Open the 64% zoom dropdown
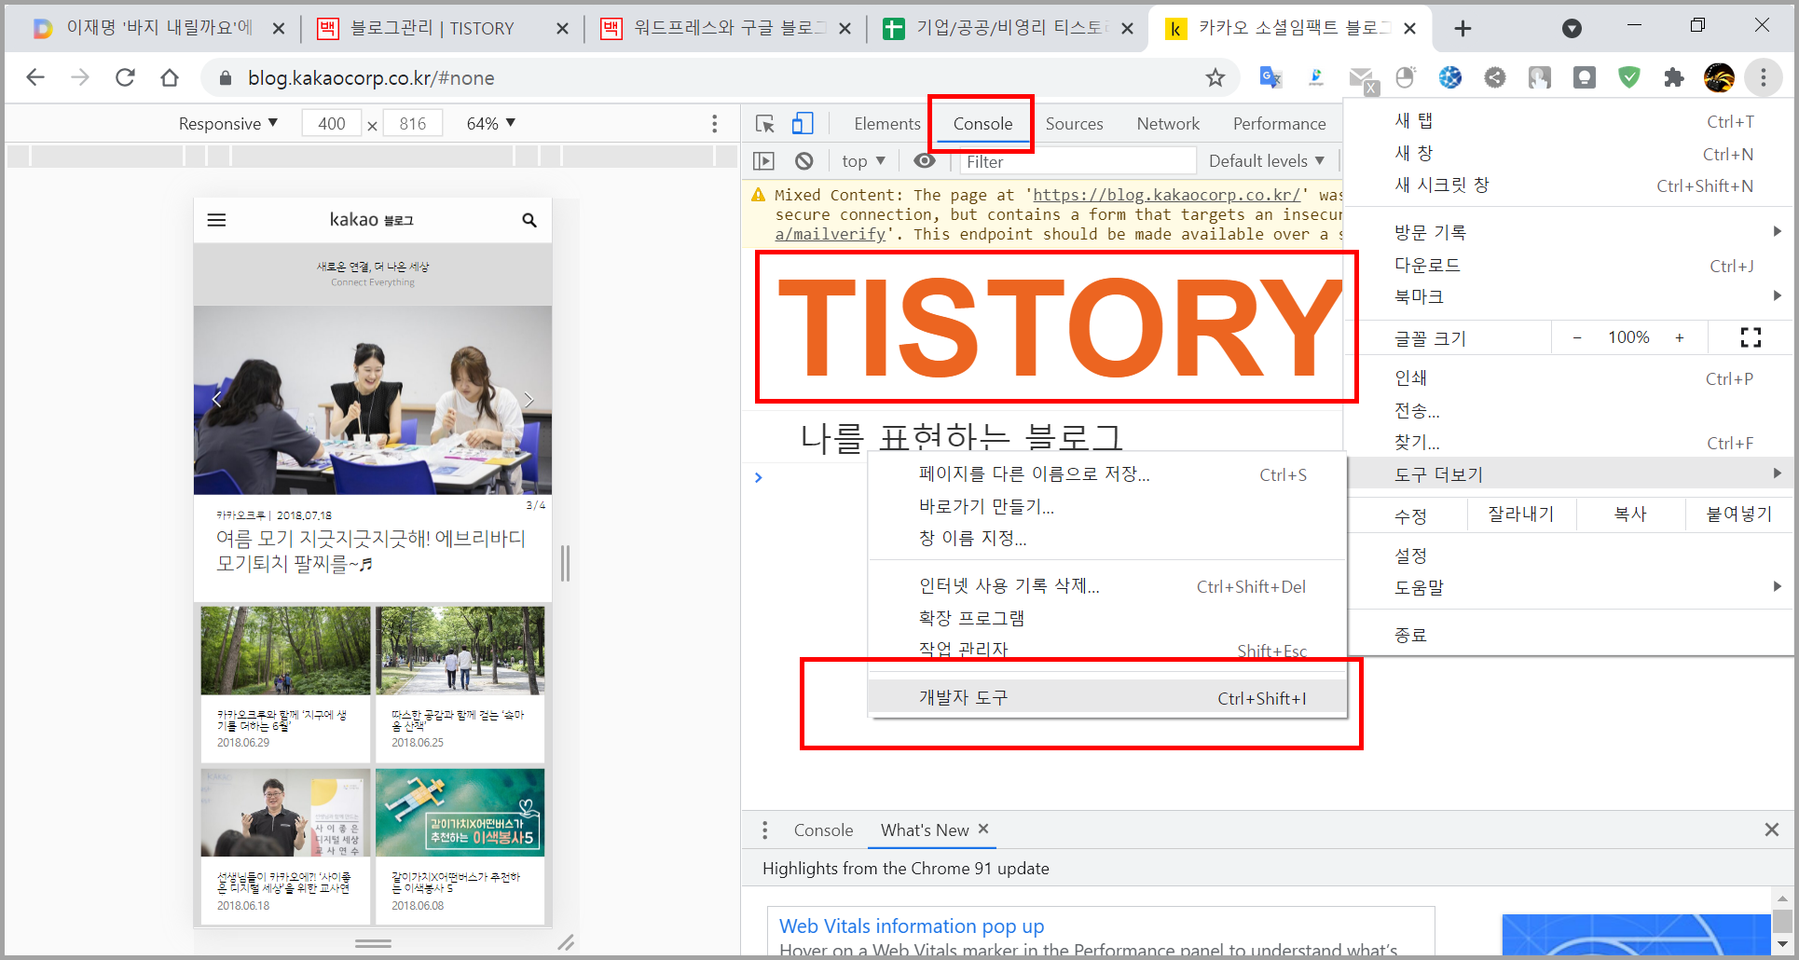Screen dimensions: 1799x960 (491, 124)
